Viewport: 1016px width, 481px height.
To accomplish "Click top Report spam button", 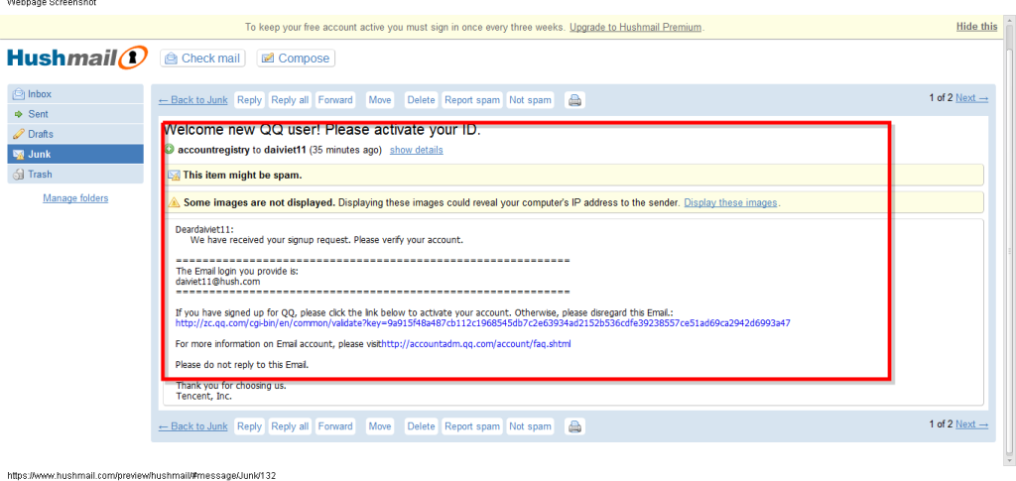I will (471, 100).
